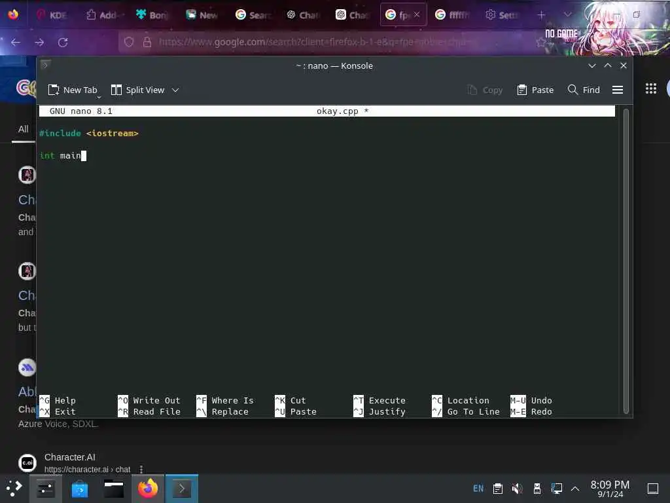Click the character.ai site favicon

27,462
